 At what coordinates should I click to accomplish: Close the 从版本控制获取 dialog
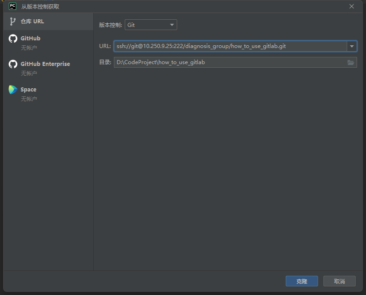[352, 6]
